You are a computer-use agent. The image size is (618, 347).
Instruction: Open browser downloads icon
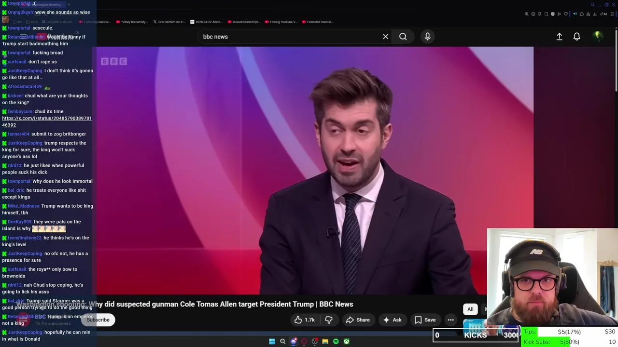tap(594, 14)
